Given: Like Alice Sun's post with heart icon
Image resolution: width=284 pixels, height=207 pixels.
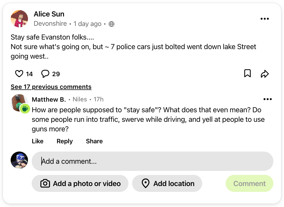Looking at the screenshot, I should 19,74.
